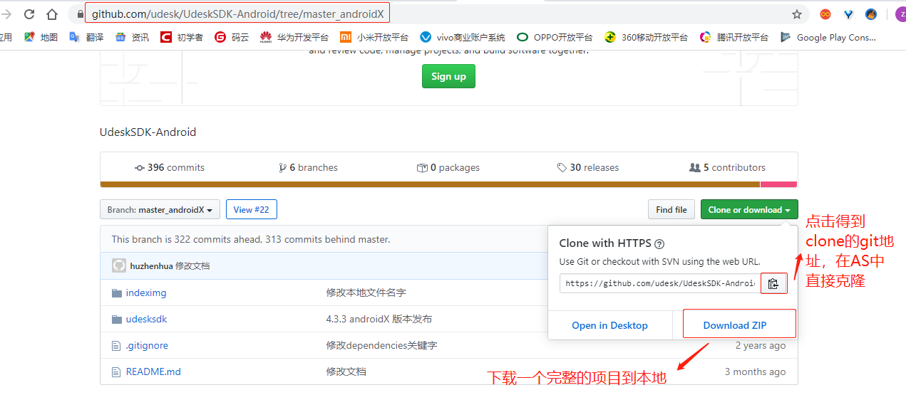The image size is (906, 395).
Task: Click the language bar under repository stats
Action: [x=449, y=184]
